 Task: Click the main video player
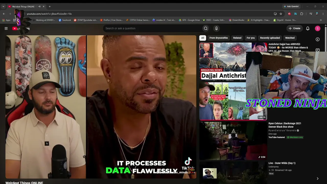coord(101,107)
